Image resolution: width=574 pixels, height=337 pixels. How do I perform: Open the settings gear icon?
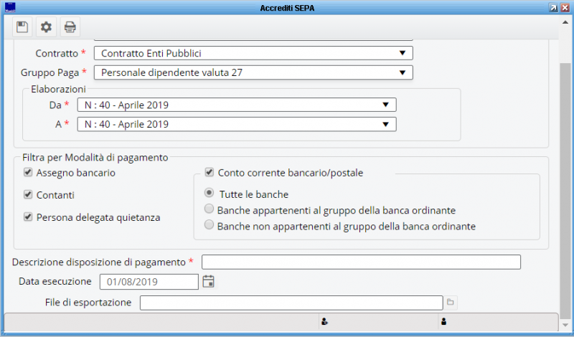pos(46,27)
